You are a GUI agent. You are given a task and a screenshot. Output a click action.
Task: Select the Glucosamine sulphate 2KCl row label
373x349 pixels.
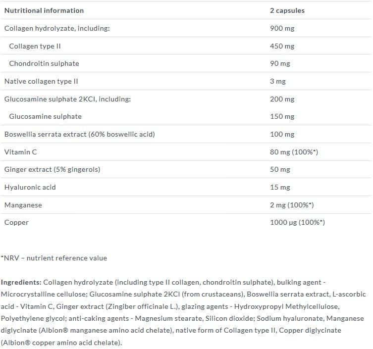tap(67, 99)
